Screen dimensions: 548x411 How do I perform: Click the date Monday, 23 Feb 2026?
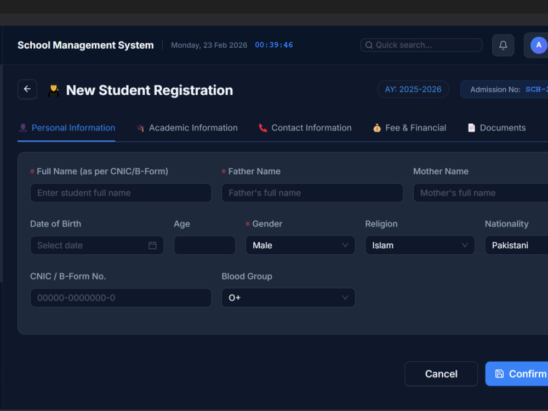209,45
